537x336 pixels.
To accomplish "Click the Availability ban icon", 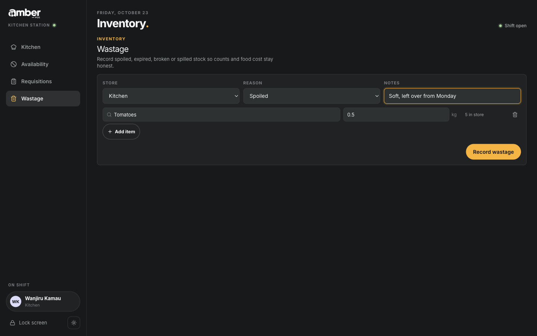I will (13, 64).
